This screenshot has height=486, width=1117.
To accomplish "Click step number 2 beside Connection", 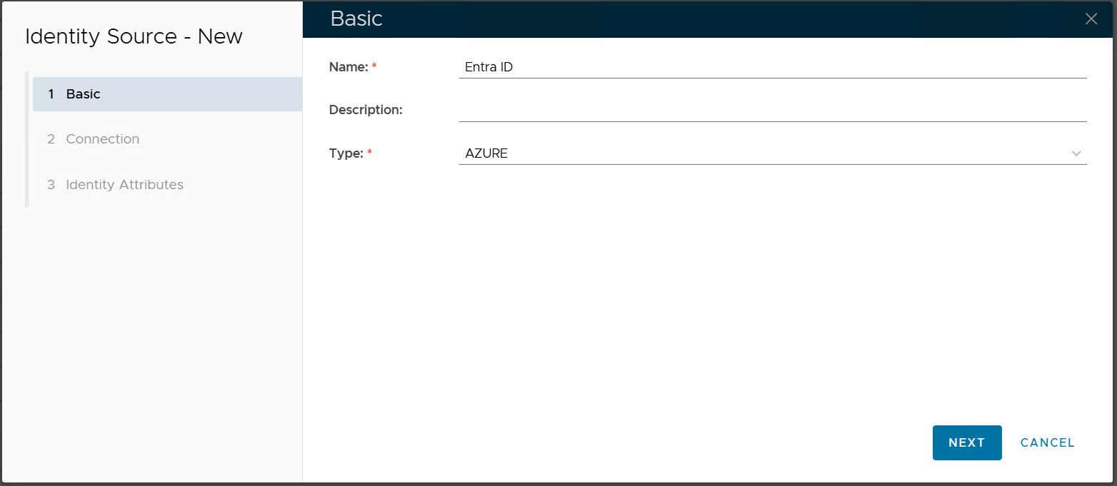I will coord(51,139).
